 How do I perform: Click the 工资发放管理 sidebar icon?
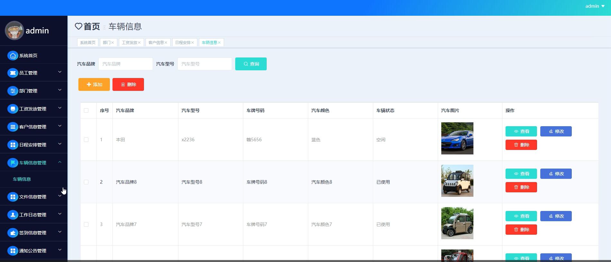click(x=13, y=109)
